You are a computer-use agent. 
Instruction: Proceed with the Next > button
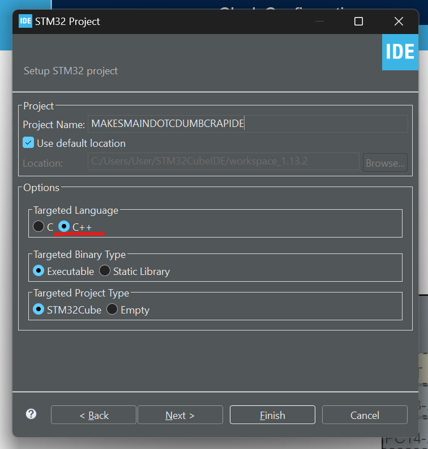click(180, 415)
